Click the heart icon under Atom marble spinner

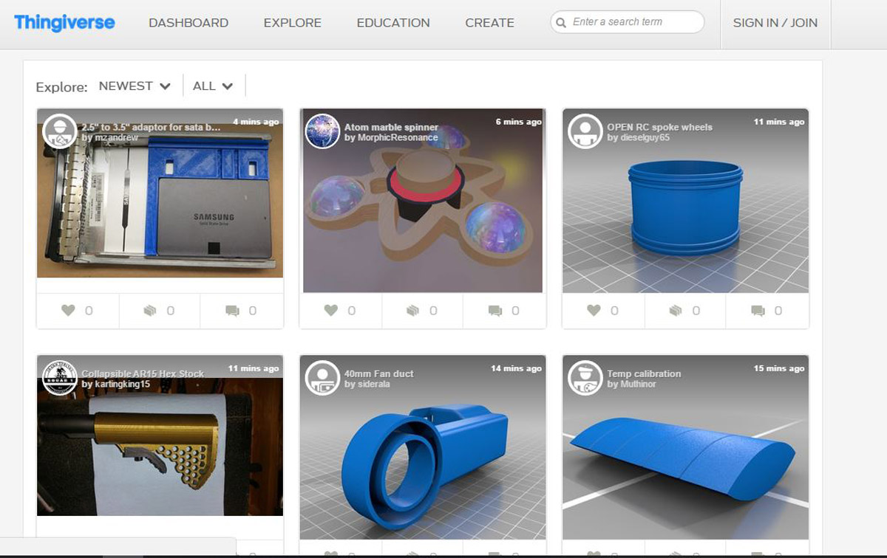coord(330,311)
